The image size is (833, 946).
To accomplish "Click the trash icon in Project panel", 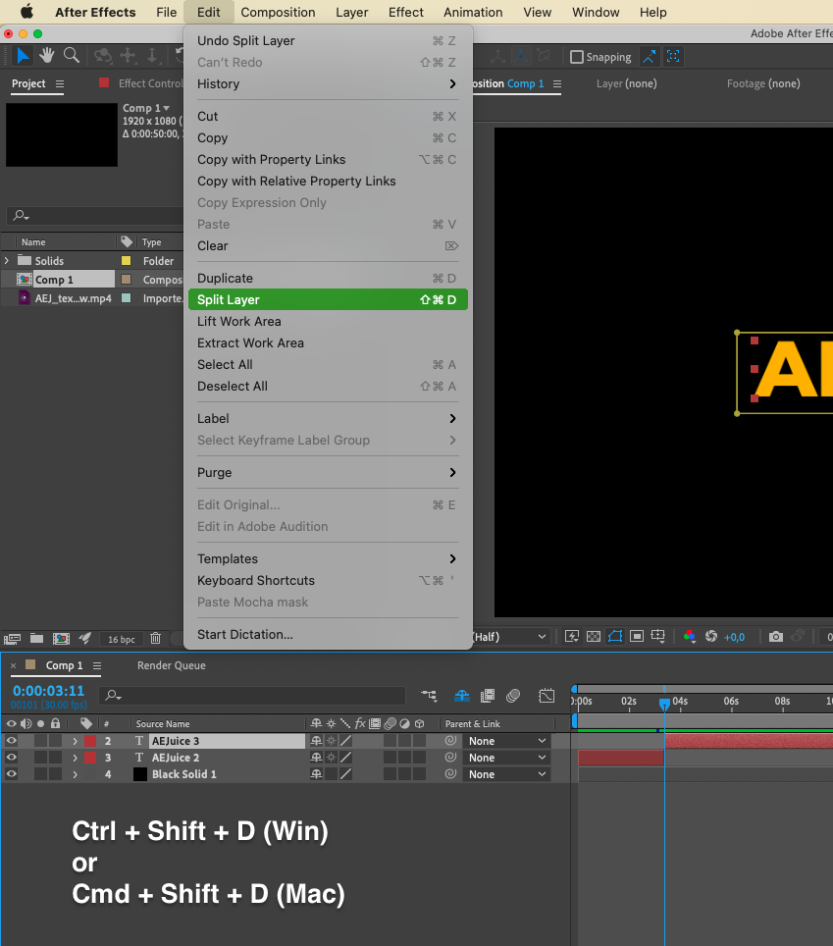I will (155, 638).
